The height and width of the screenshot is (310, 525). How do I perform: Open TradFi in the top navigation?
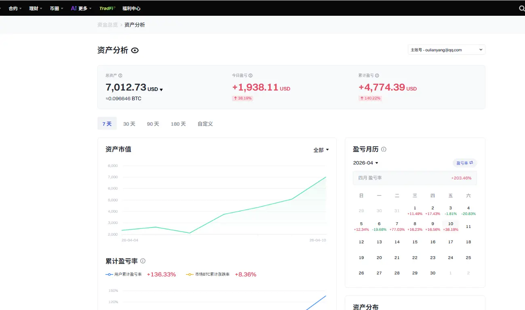[108, 8]
